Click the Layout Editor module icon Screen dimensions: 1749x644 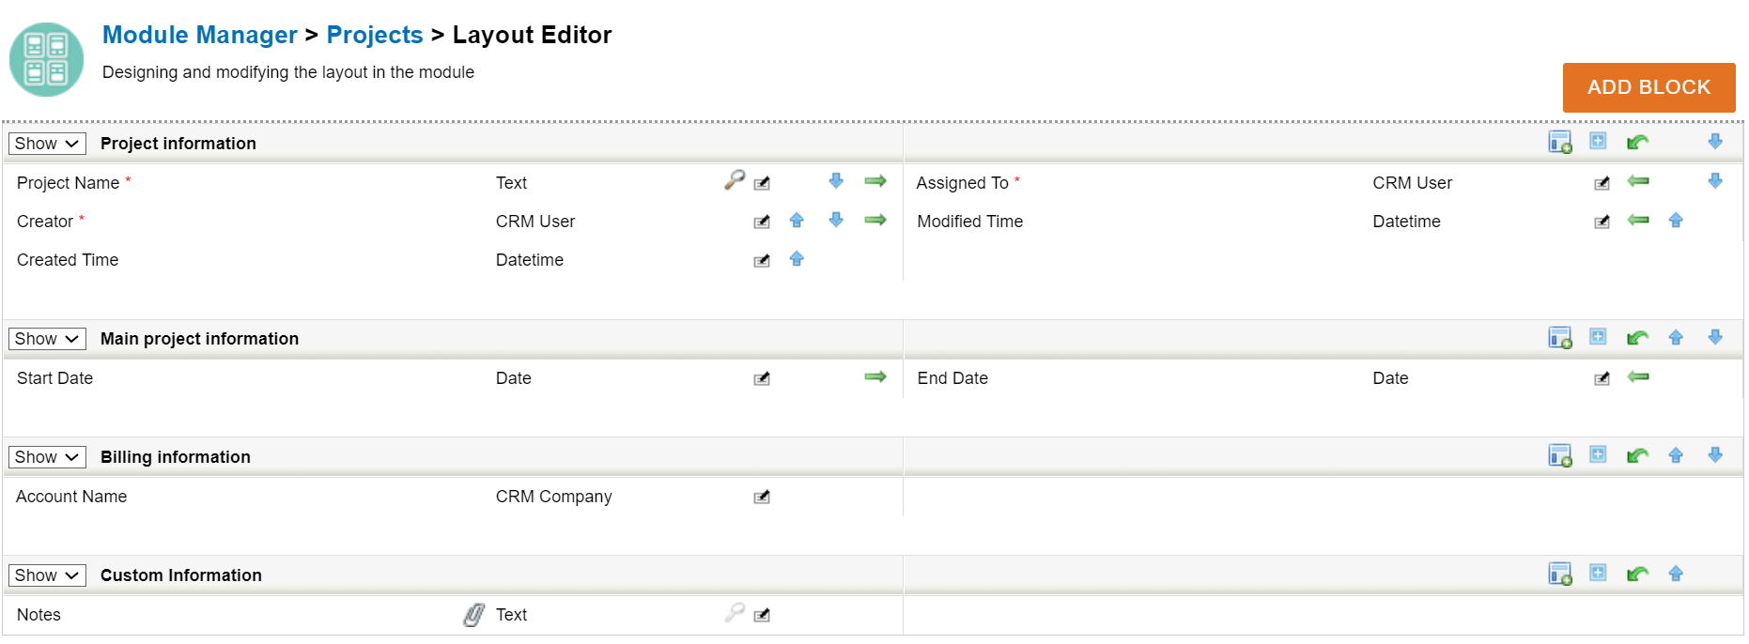(x=46, y=59)
